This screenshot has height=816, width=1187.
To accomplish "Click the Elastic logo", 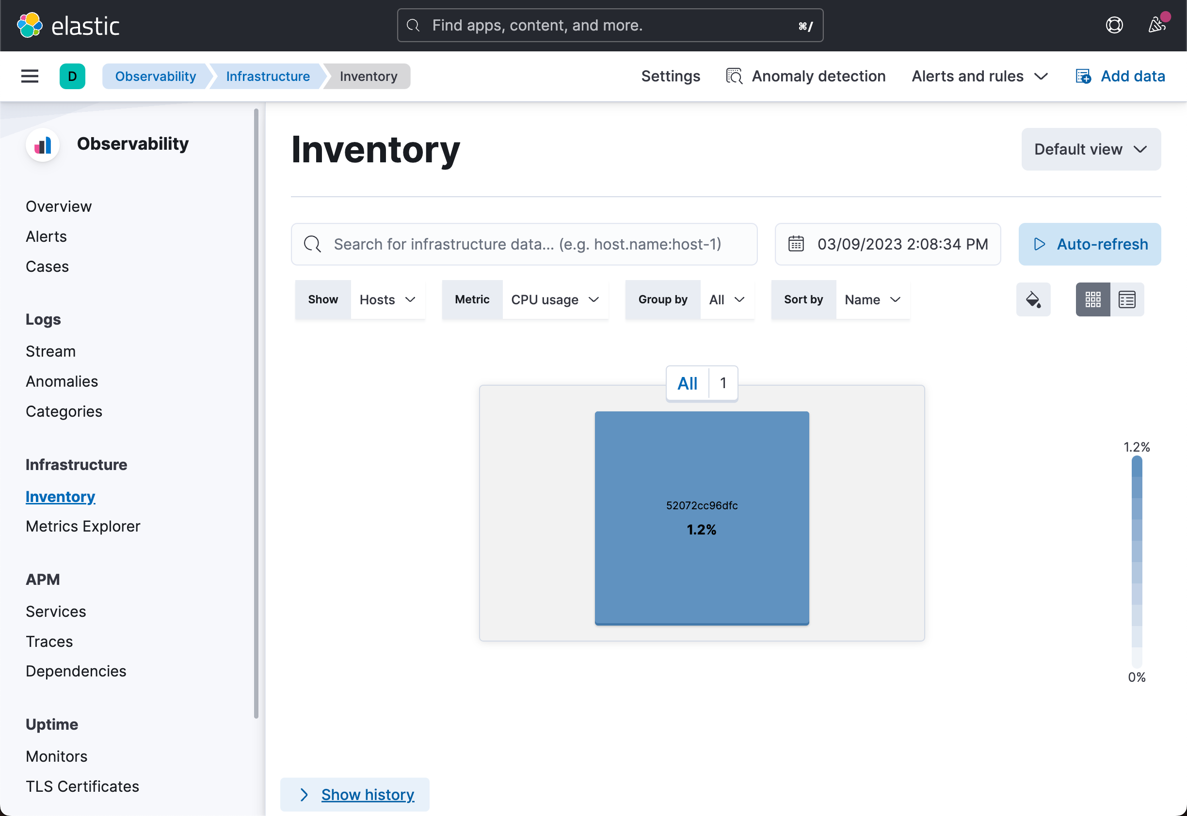I will click(68, 25).
